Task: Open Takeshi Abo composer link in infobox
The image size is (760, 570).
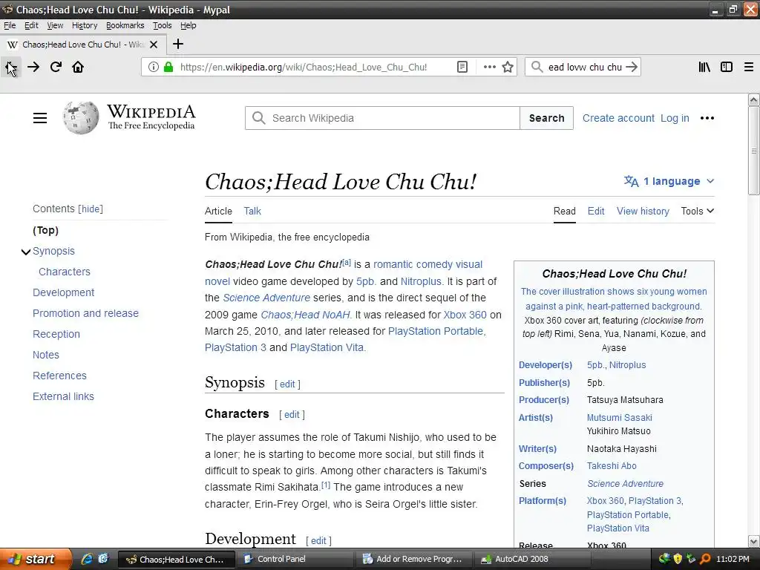Action: pos(612,466)
